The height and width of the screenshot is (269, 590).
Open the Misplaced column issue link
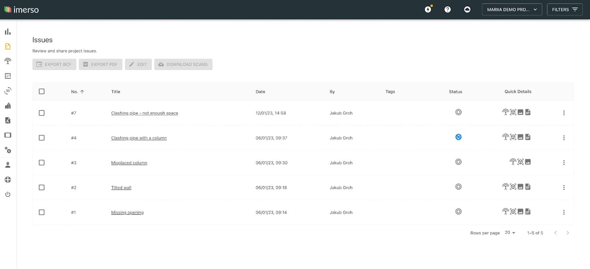click(129, 163)
